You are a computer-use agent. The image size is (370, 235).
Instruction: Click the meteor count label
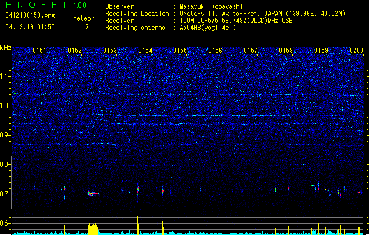(x=84, y=18)
